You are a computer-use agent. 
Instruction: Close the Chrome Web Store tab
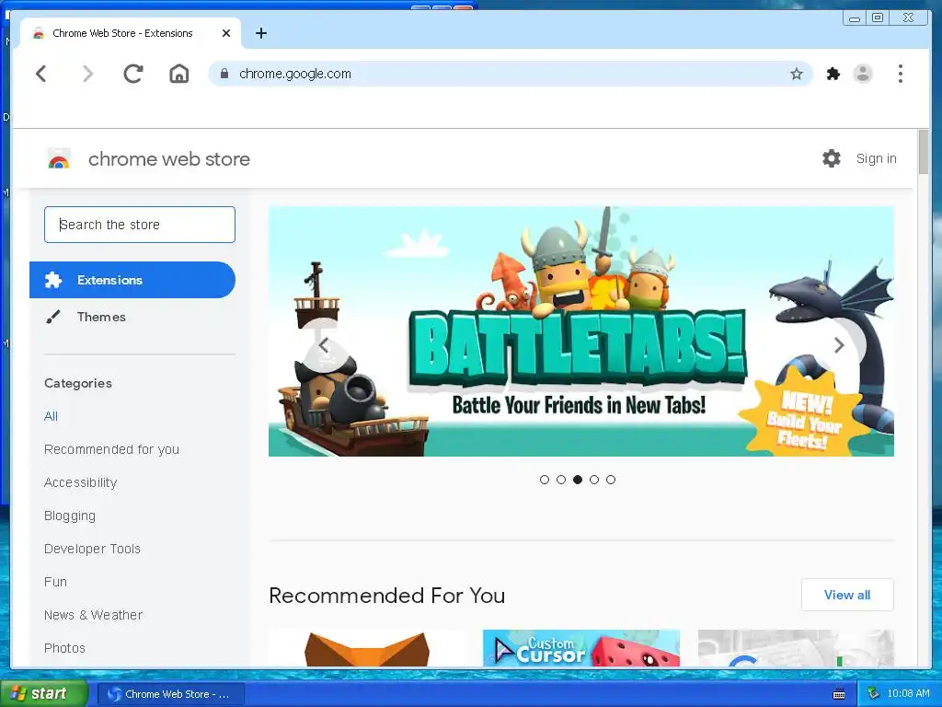pos(226,33)
